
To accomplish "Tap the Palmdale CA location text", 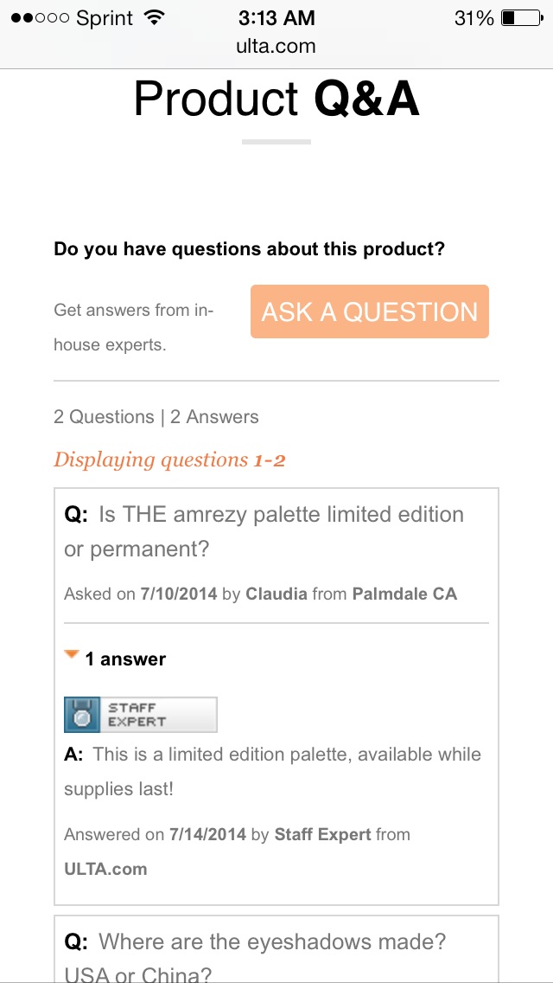I will (404, 594).
